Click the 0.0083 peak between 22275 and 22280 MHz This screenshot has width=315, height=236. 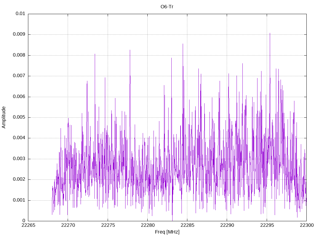tap(130, 50)
